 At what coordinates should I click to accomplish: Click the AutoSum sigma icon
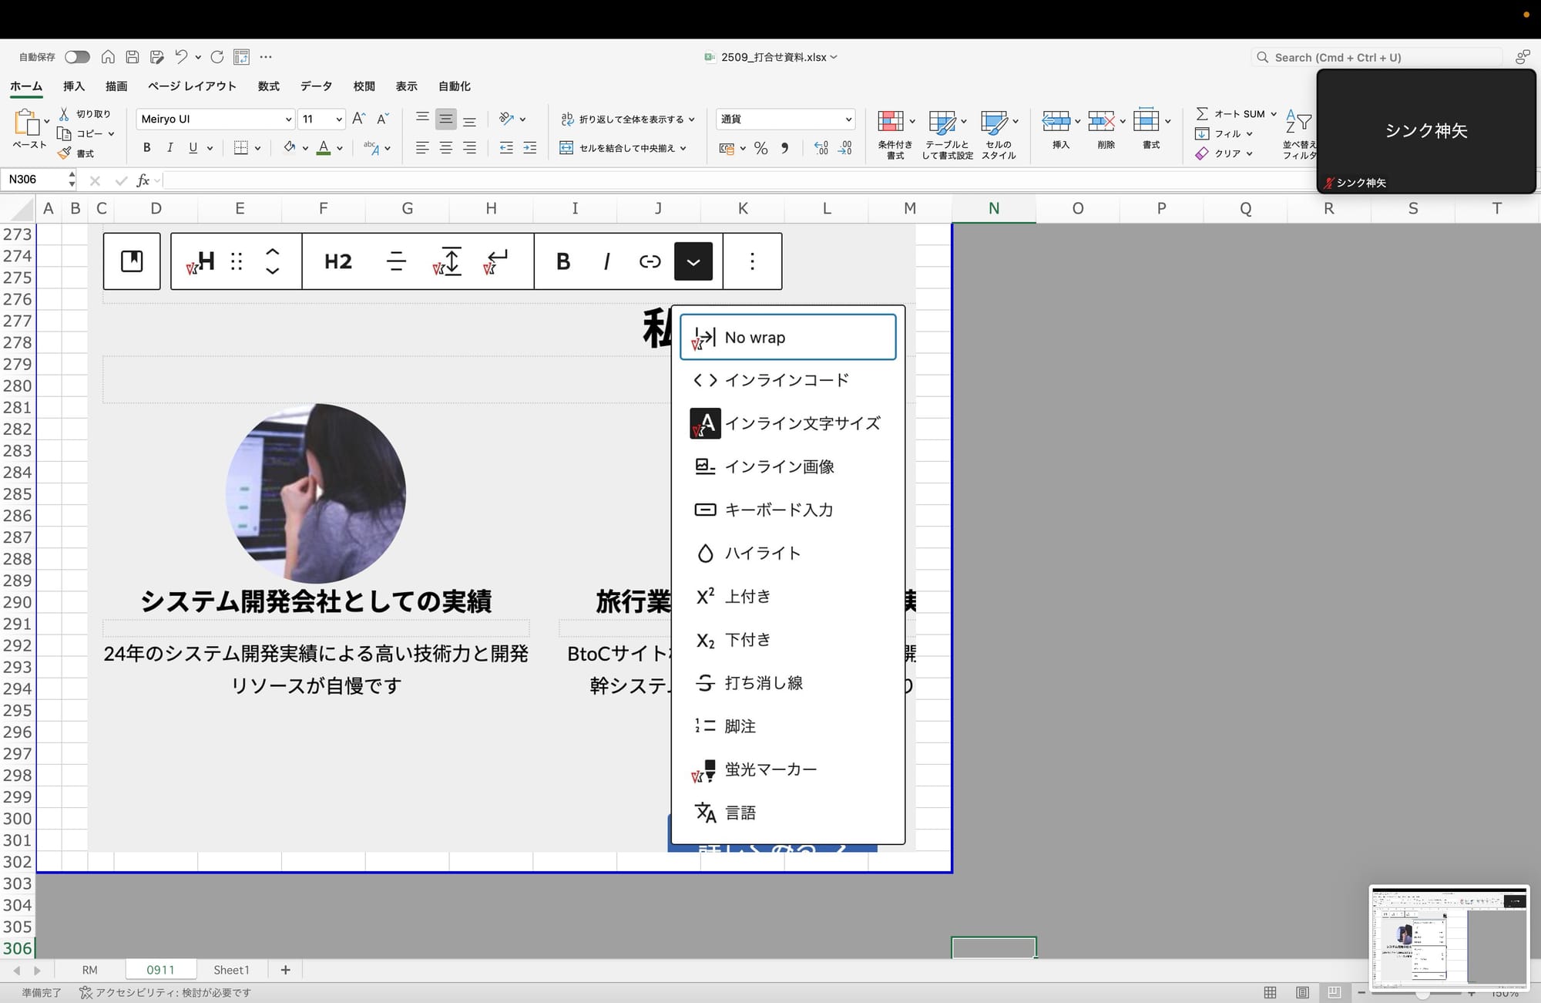point(1202,113)
